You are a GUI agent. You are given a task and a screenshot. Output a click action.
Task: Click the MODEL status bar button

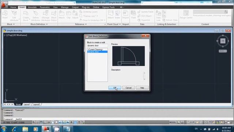pos(173,122)
